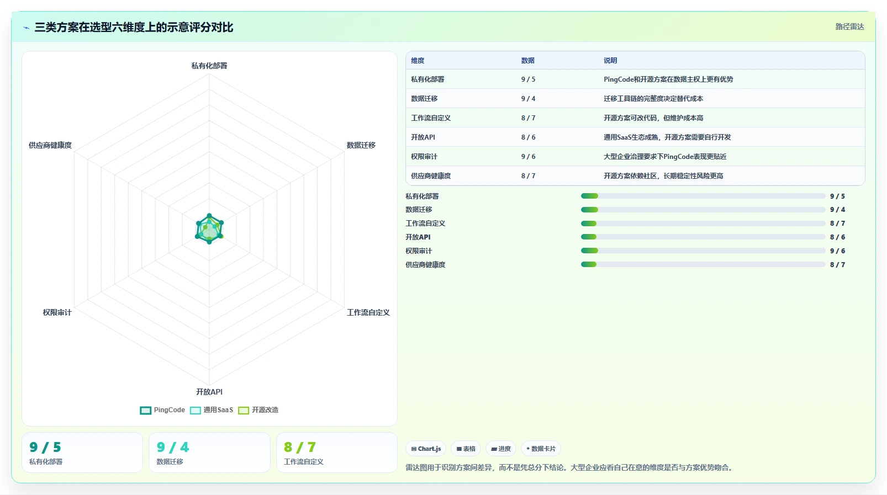Select the 开放API cell in the table
The width and height of the screenshot is (887, 495).
423,137
